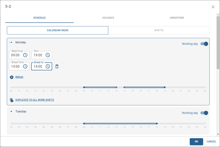Click the Cancel button
The width and height of the screenshot is (220, 147).
click(211, 142)
